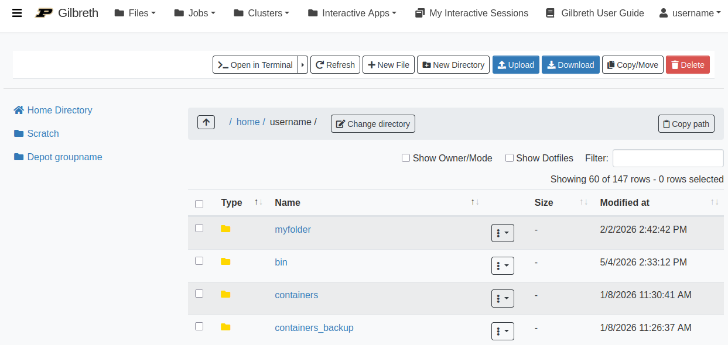This screenshot has height=345, width=728.
Task: Create a New Directory
Action: tap(453, 65)
